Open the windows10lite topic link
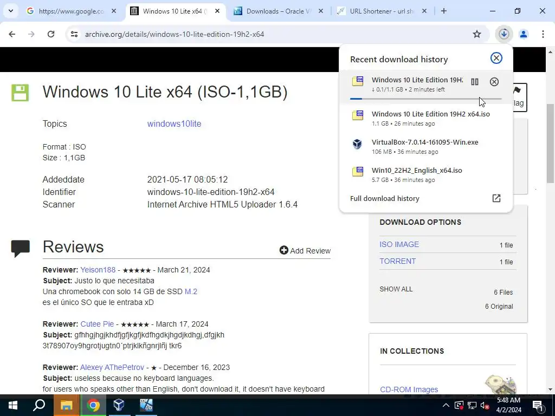The image size is (555, 416). [174, 124]
